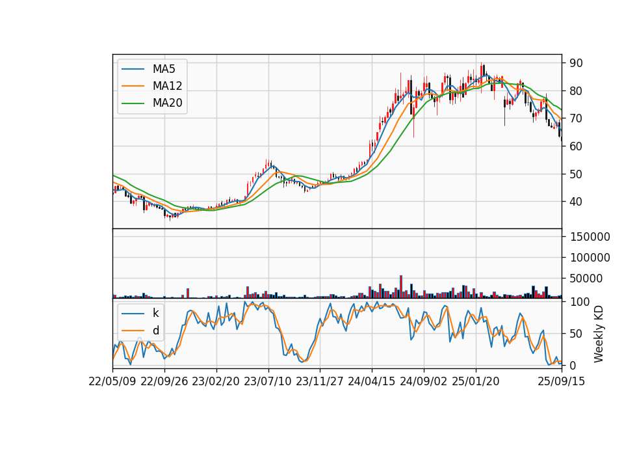This screenshot has width=624, height=449.
Task: Click the 24/04/15 date label
Action: click(372, 381)
